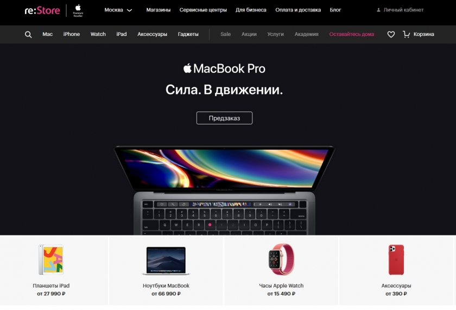Open the shopping cart icon
Viewport: 456px width, 310px height.
tap(406, 34)
